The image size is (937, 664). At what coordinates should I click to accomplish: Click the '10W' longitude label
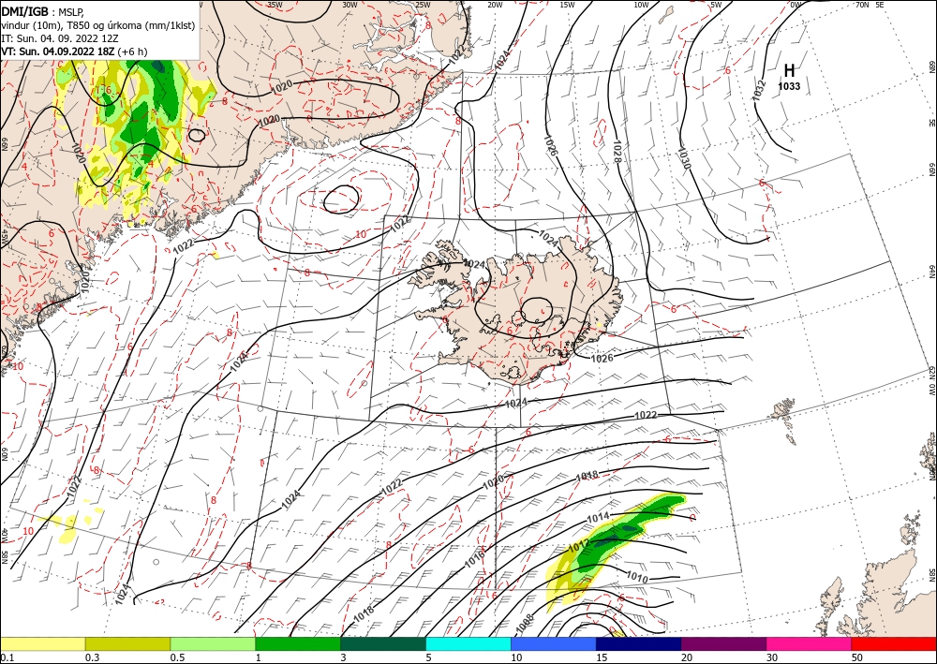tap(641, 5)
